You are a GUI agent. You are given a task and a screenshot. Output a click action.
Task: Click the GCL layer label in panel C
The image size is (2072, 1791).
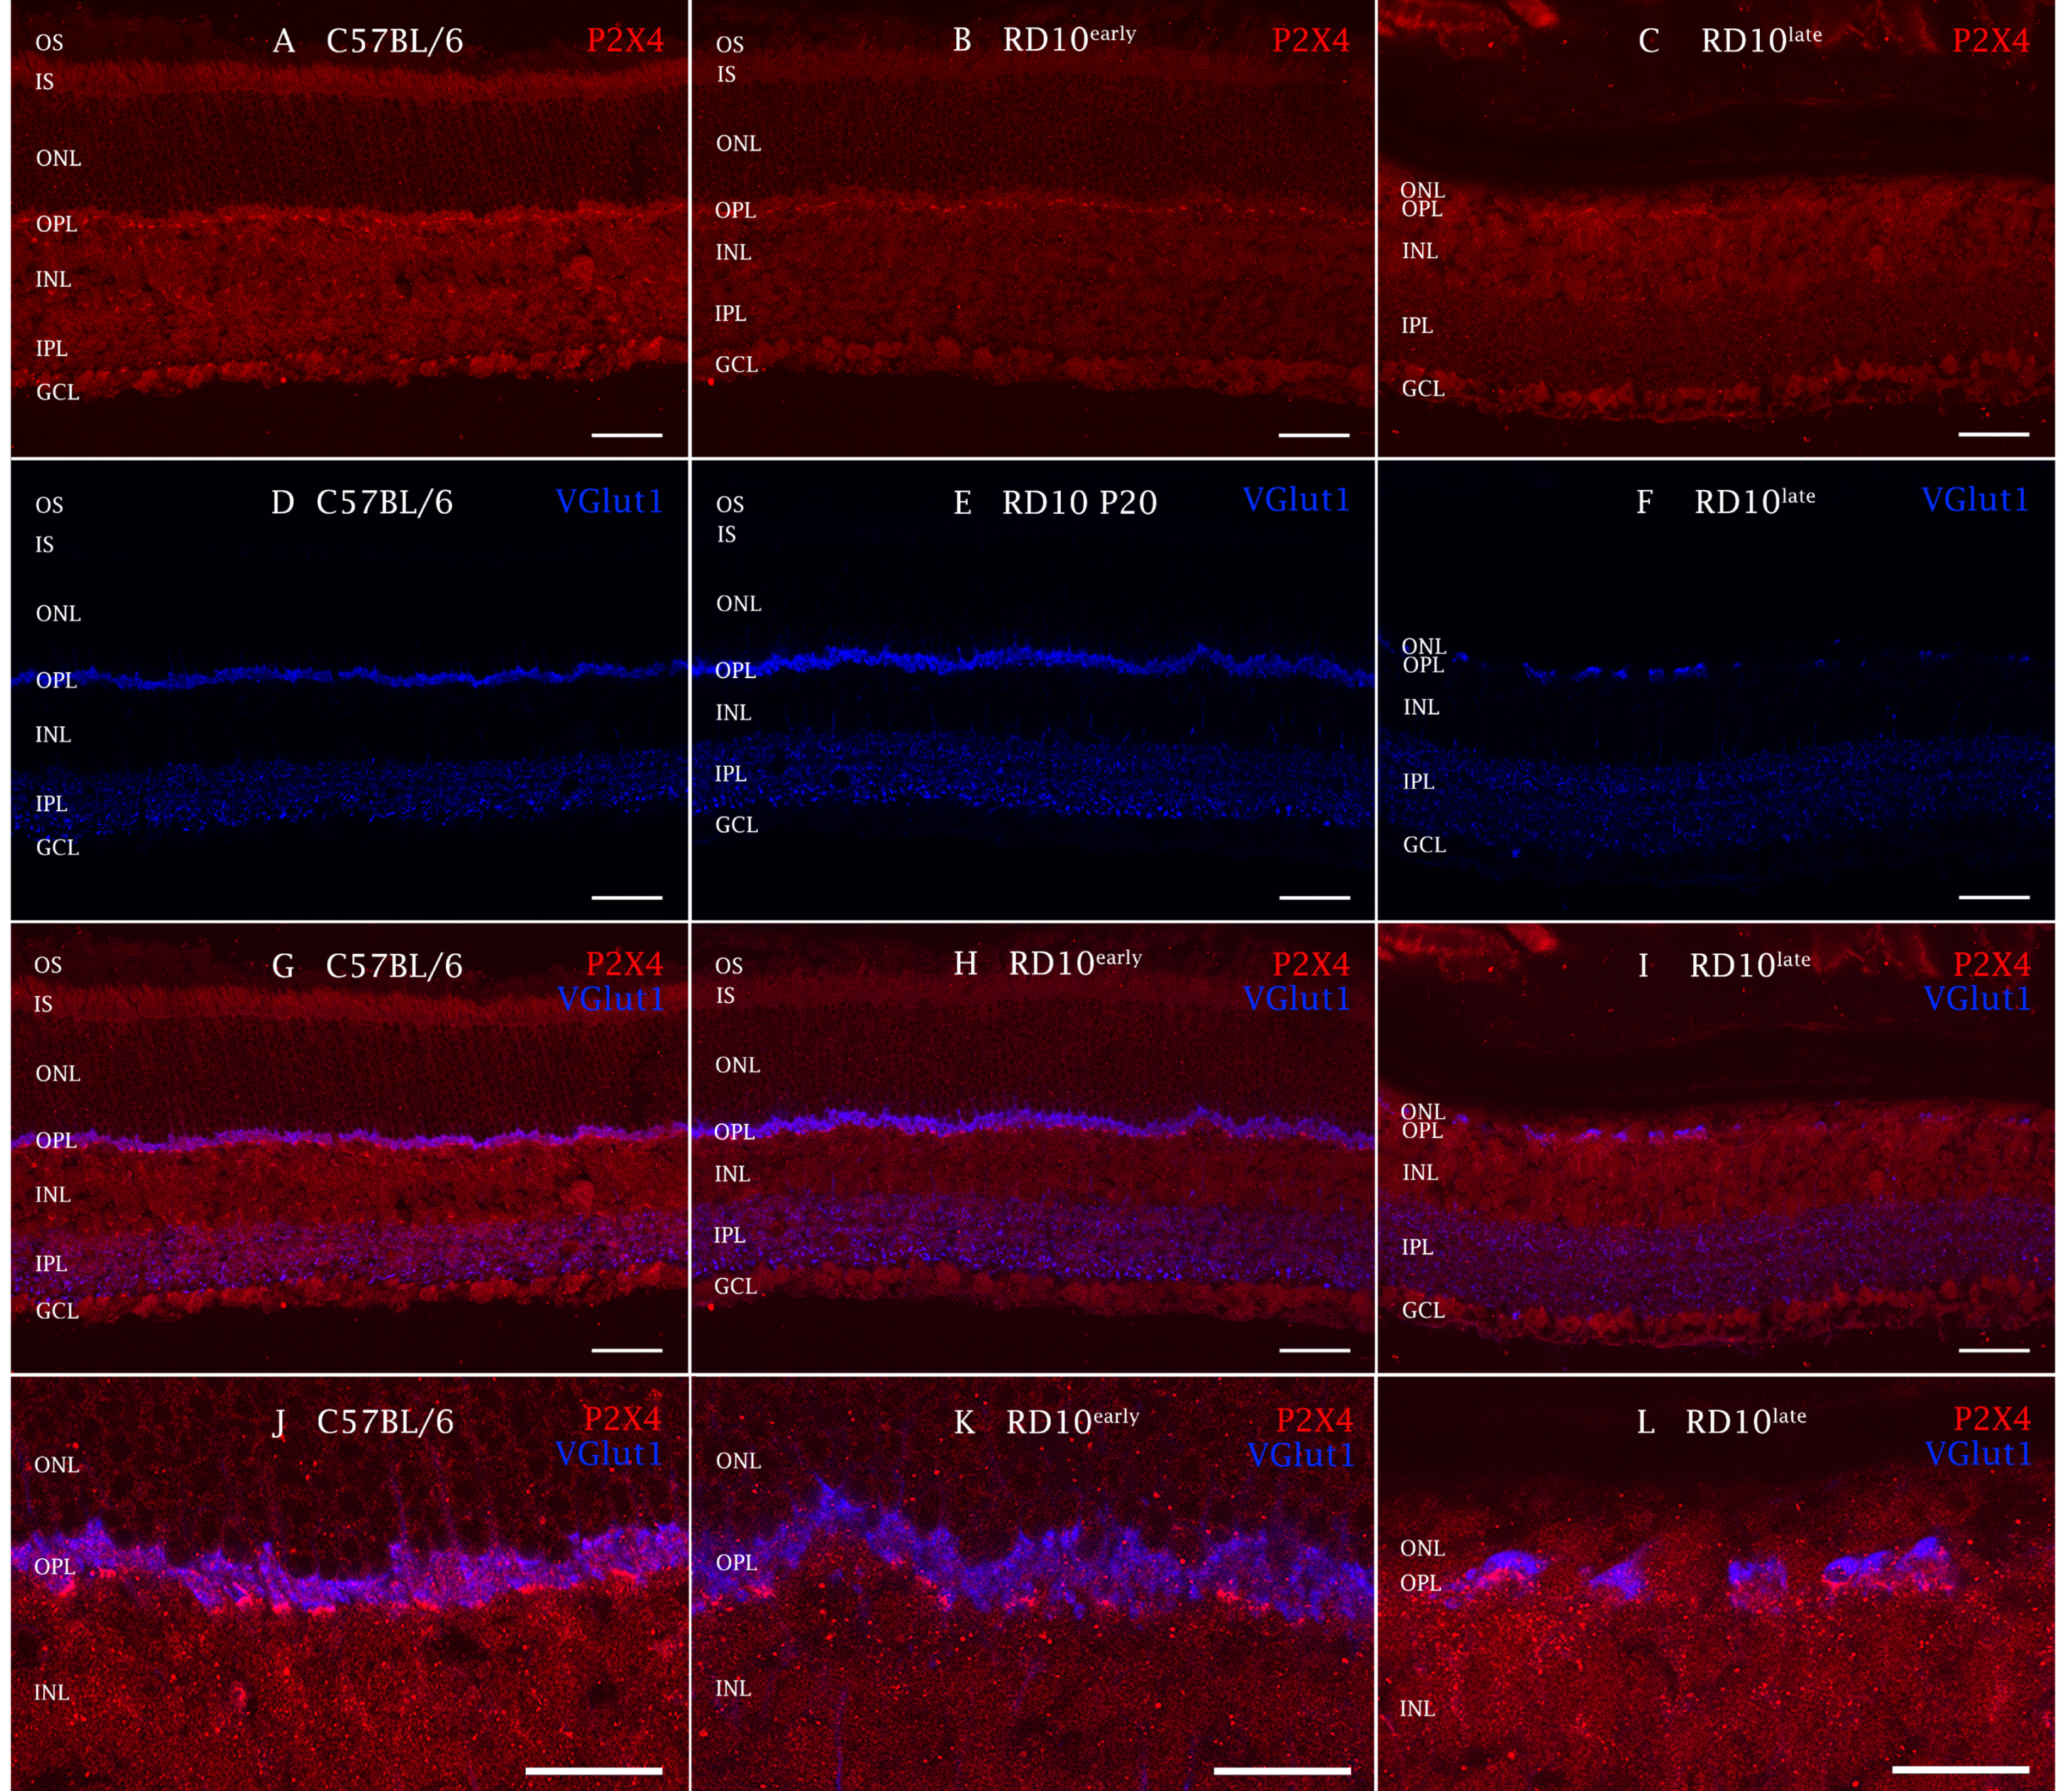pos(1423,389)
